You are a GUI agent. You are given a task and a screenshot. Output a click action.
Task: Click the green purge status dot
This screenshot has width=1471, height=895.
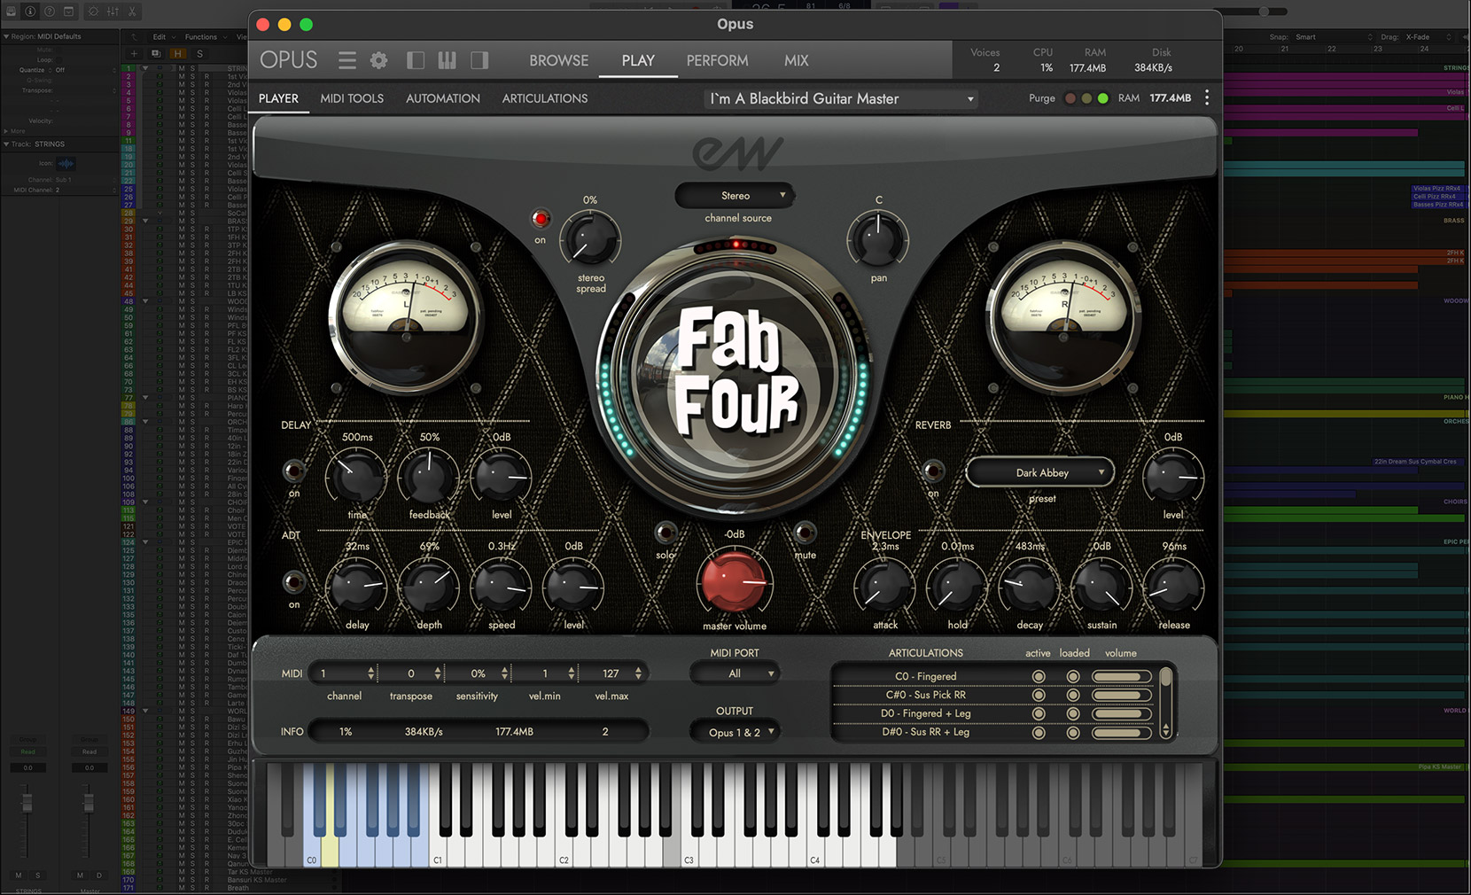(x=1102, y=98)
